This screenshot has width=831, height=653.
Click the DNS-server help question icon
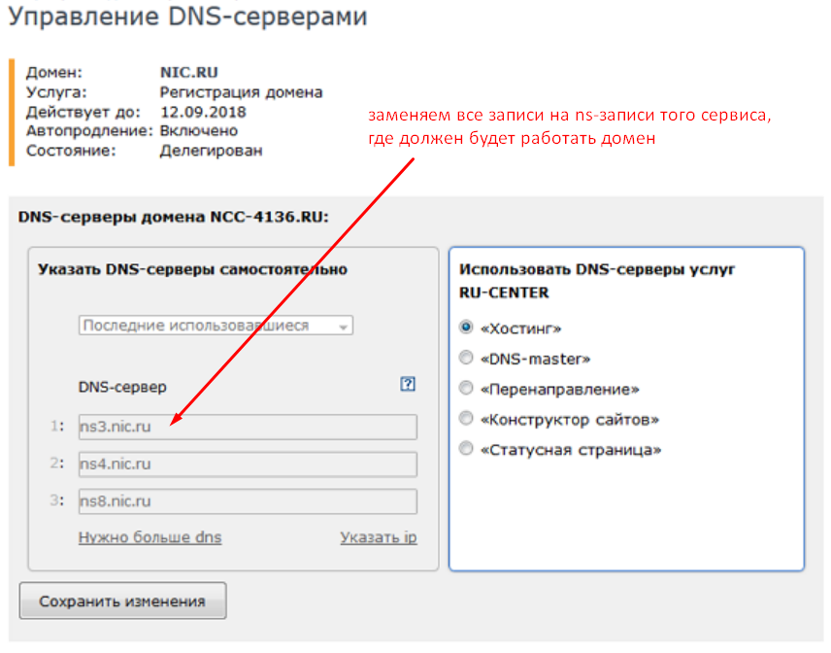(x=408, y=384)
